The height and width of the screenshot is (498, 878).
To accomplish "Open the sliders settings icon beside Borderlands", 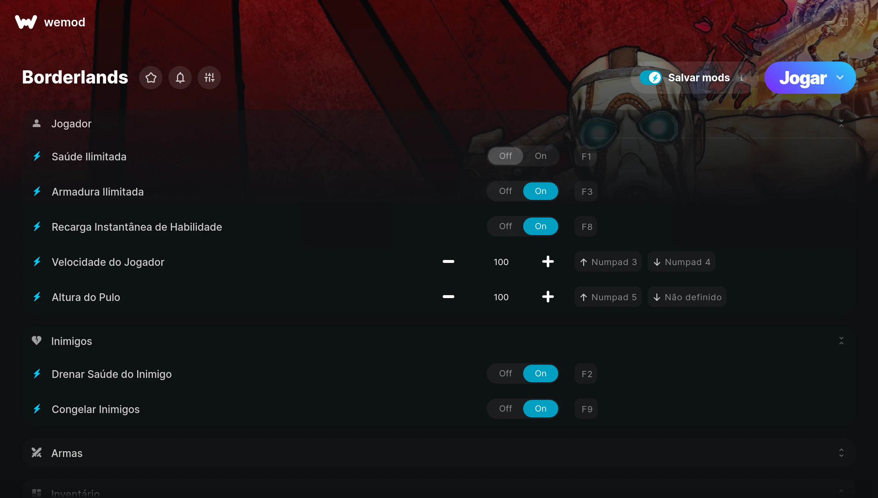I will (209, 78).
